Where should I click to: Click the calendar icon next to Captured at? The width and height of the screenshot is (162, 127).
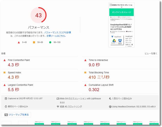(6, 98)
